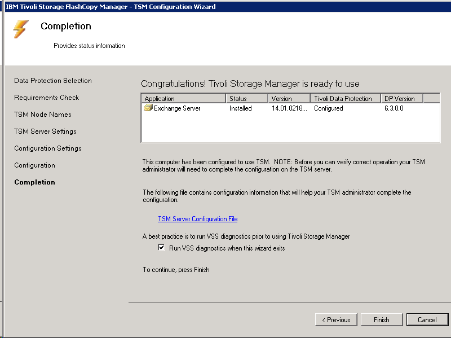Click the Version column header
The width and height of the screenshot is (451, 338).
[289, 99]
